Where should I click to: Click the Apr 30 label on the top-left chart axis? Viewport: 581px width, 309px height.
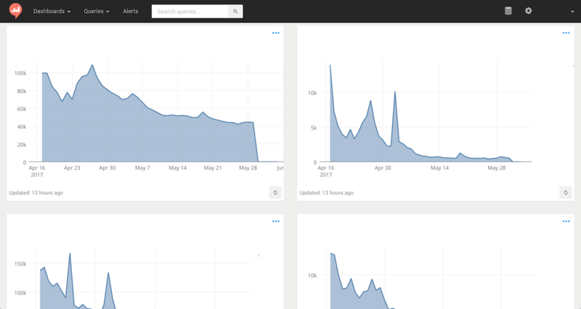click(x=107, y=168)
